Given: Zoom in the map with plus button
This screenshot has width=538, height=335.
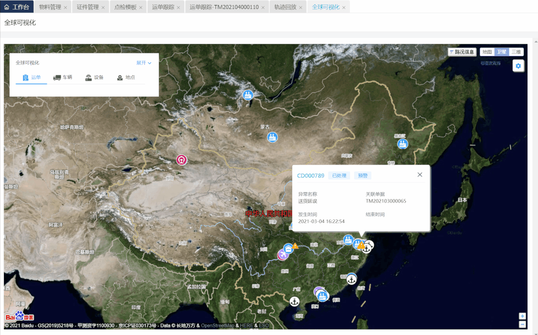Looking at the screenshot, I should [x=522, y=316].
